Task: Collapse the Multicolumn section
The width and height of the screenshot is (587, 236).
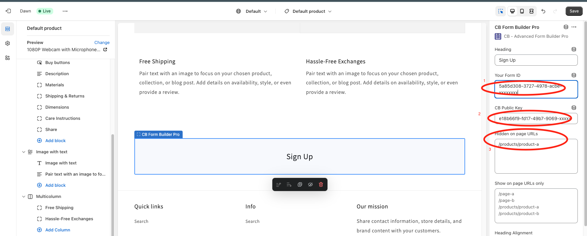Action: click(24, 197)
